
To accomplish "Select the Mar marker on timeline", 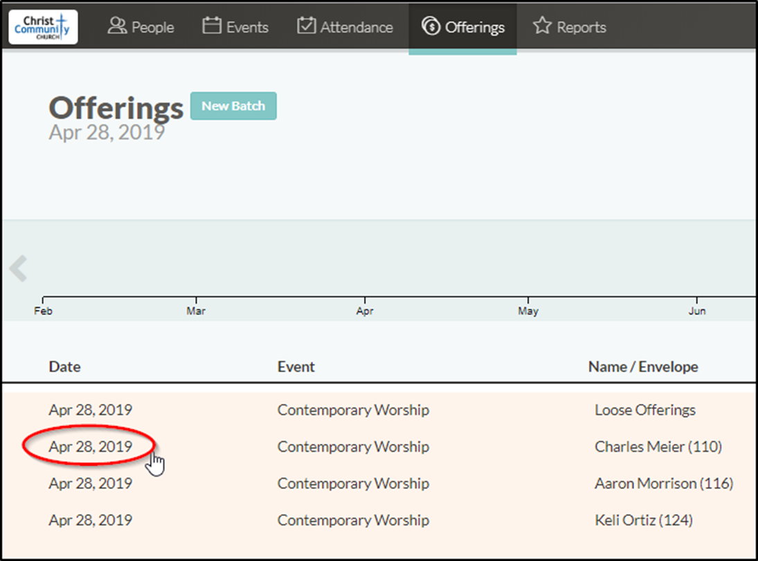I will pyautogui.click(x=196, y=311).
